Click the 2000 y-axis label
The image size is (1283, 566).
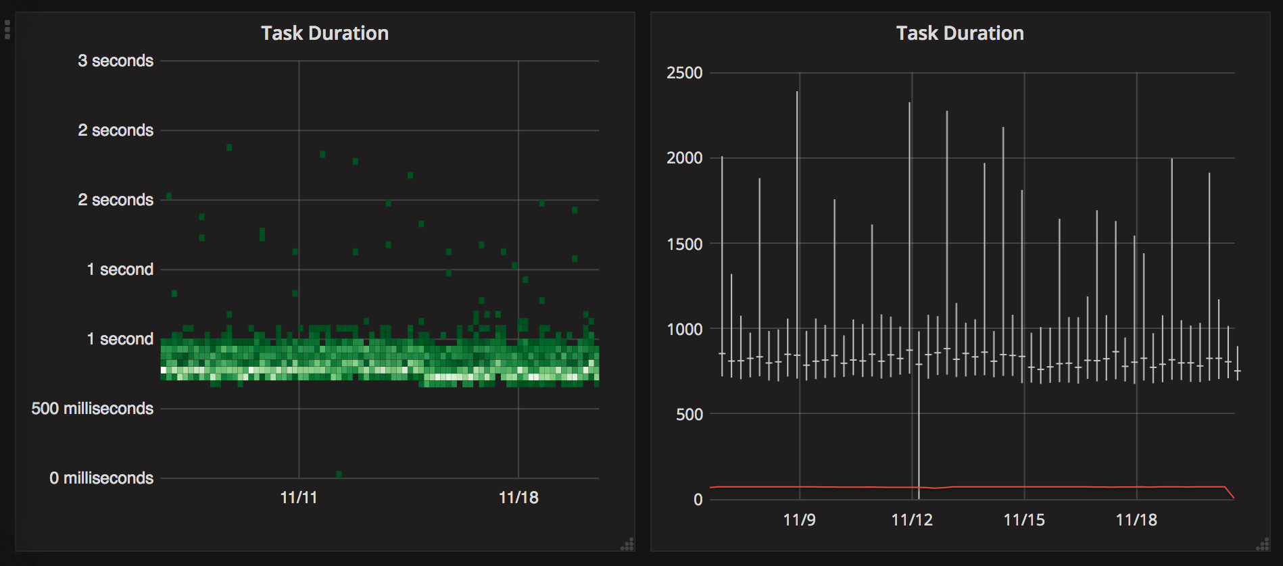(684, 158)
